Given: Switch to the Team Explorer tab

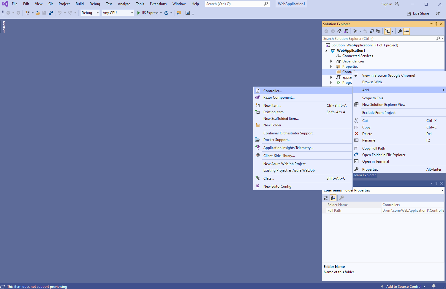Looking at the screenshot, I should 365,175.
